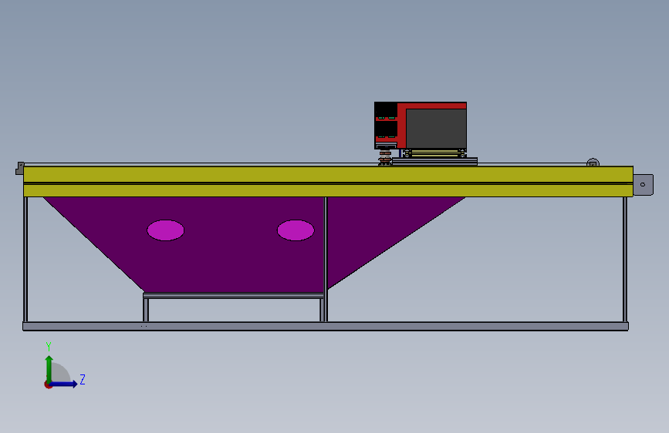Select the round roller at beam's top right
This screenshot has height=433, width=669.
pos(593,163)
